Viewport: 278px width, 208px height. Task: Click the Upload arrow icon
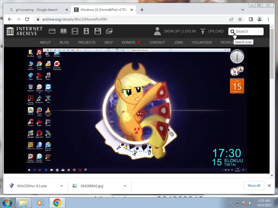click(203, 31)
